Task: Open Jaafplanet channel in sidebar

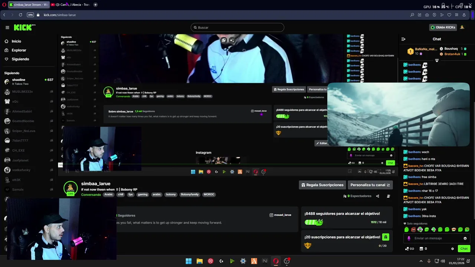Action: coord(29,160)
